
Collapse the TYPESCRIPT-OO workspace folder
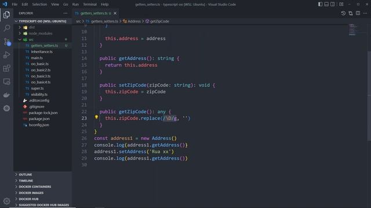42,21
